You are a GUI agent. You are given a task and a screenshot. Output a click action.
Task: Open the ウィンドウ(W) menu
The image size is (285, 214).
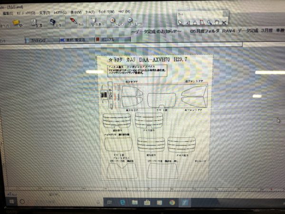(106, 12)
